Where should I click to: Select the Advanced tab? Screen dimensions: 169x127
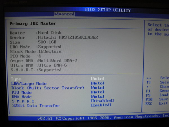(64, 14)
